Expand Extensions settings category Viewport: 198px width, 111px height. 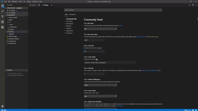point(69,33)
